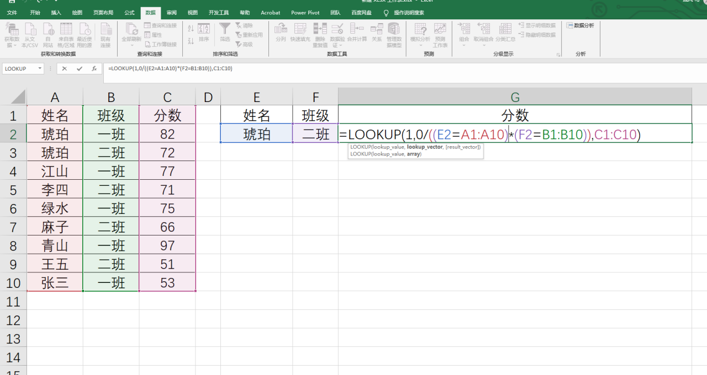Switch to the 审阅 (Review) tab
707x375 pixels.
point(172,13)
